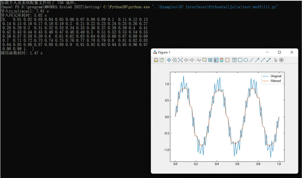Go back to previous view arrow
Screen dimensions: 302x178
[x=186, y=60]
